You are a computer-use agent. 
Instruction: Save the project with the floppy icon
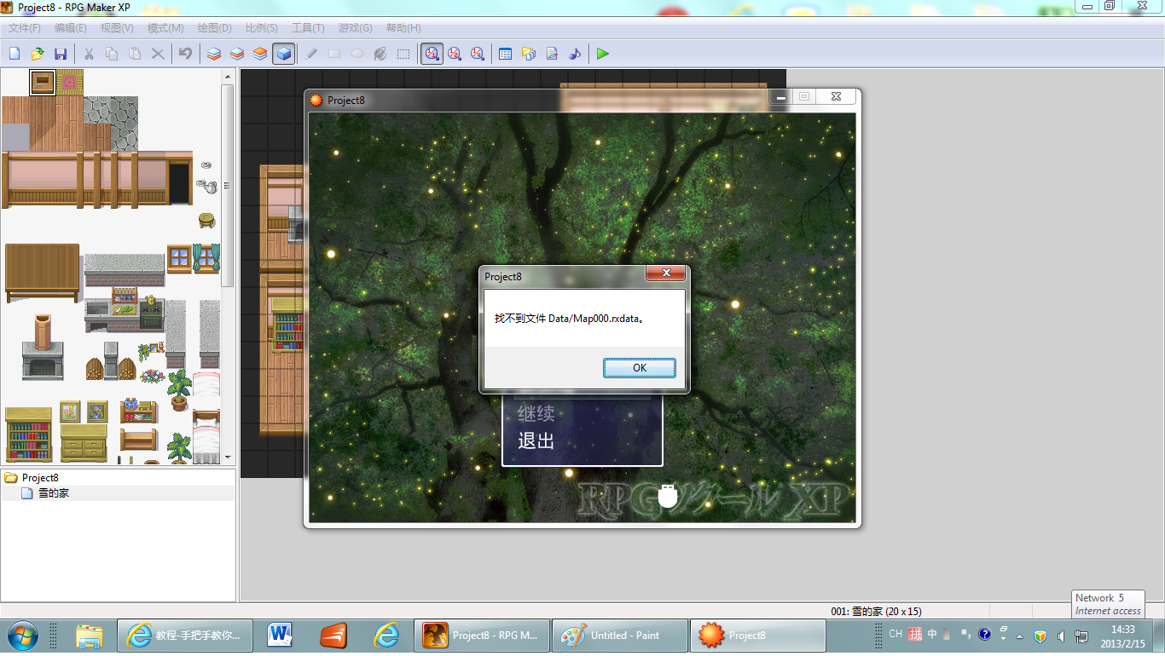[61, 54]
